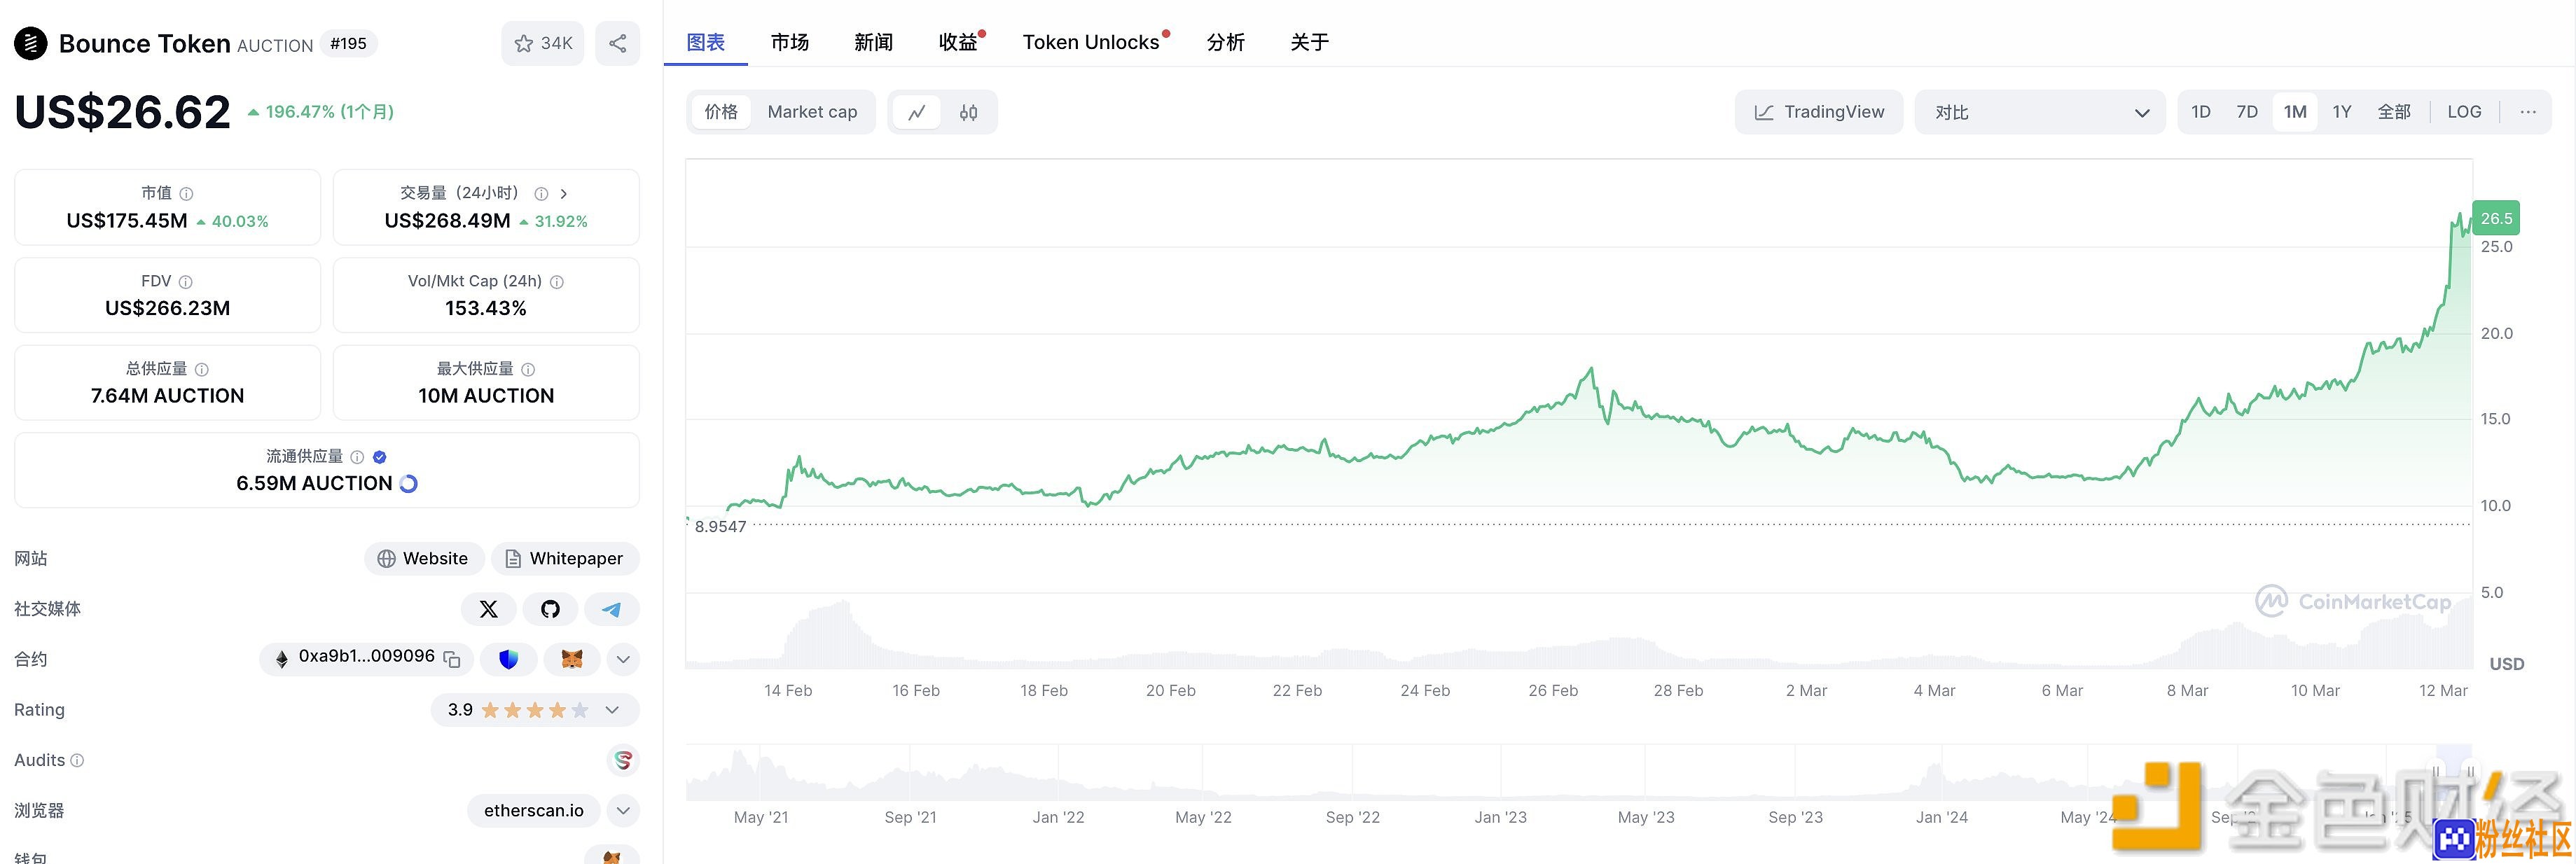
Task: Open the TradingView chart button
Action: coord(1819,112)
